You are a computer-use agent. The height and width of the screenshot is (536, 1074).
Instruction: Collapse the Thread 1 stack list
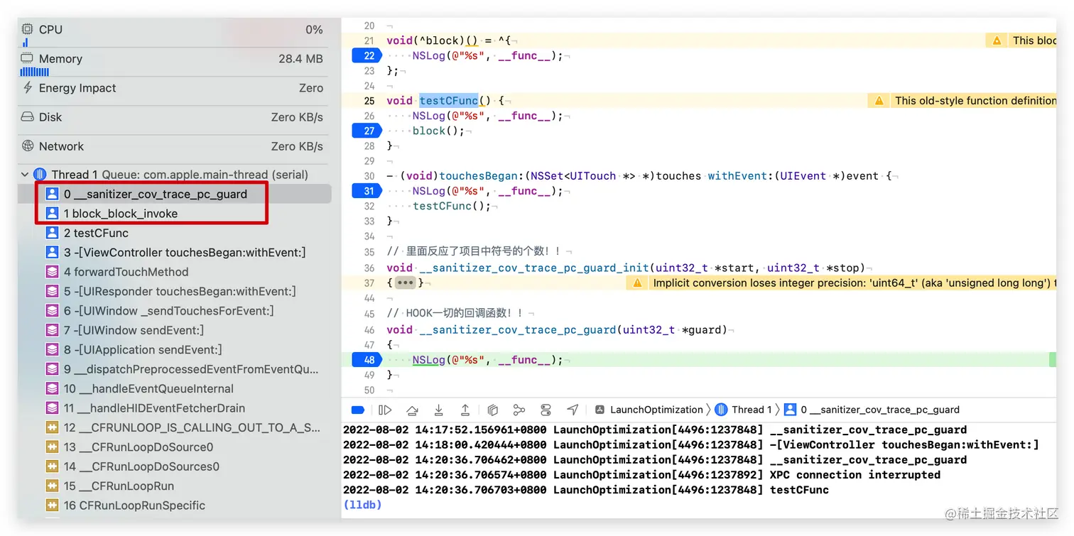[x=24, y=174]
